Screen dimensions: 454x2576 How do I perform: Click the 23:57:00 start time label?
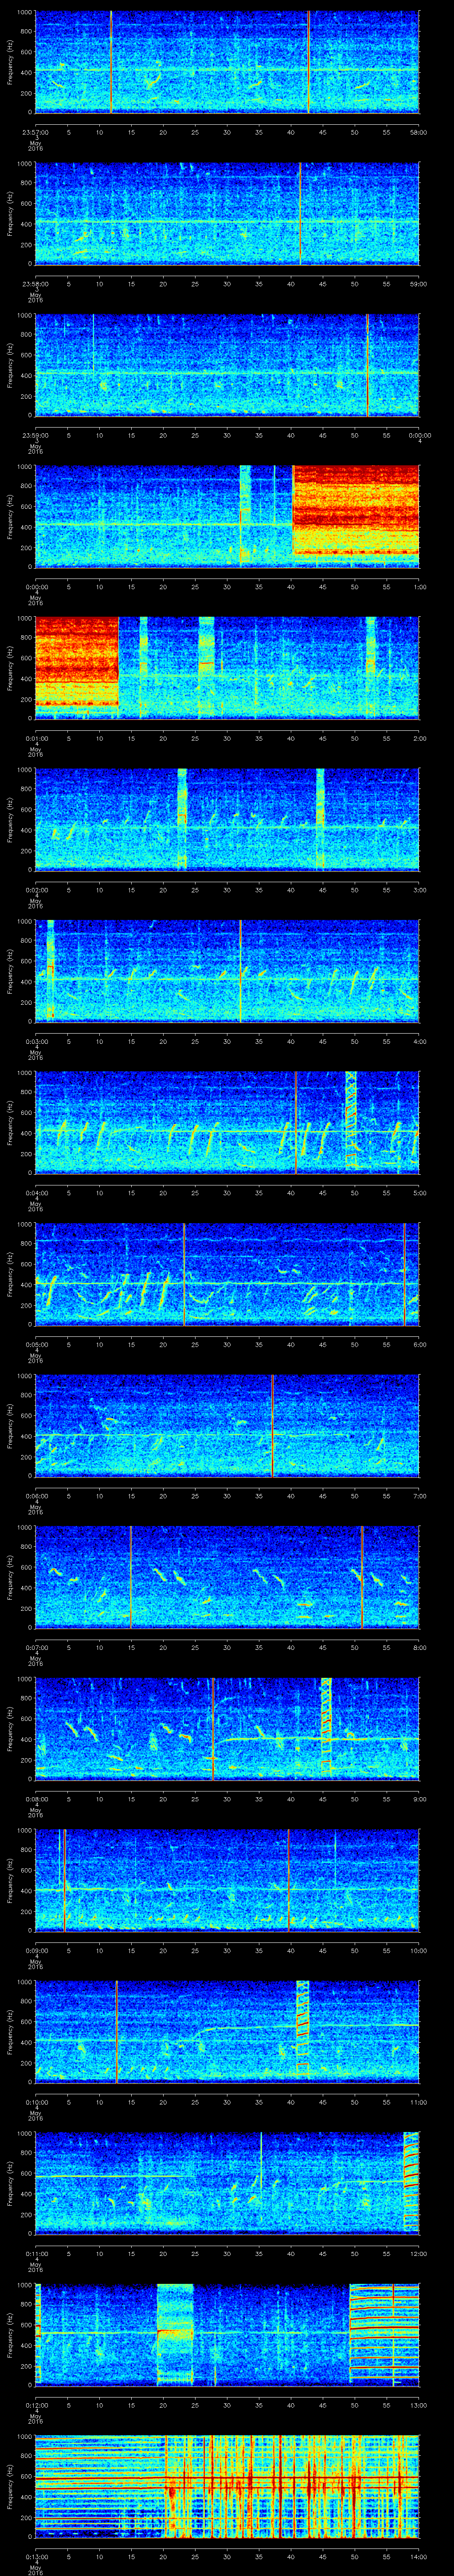(x=36, y=132)
